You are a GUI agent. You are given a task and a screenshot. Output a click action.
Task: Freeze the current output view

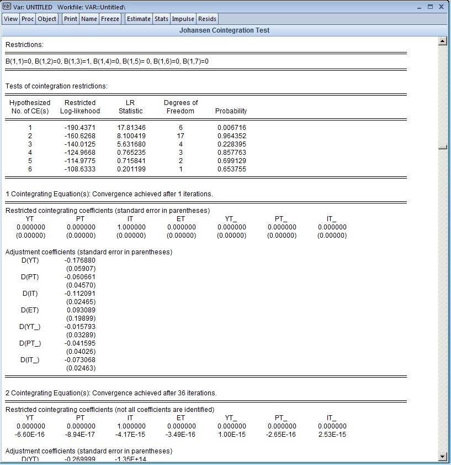[x=110, y=19]
